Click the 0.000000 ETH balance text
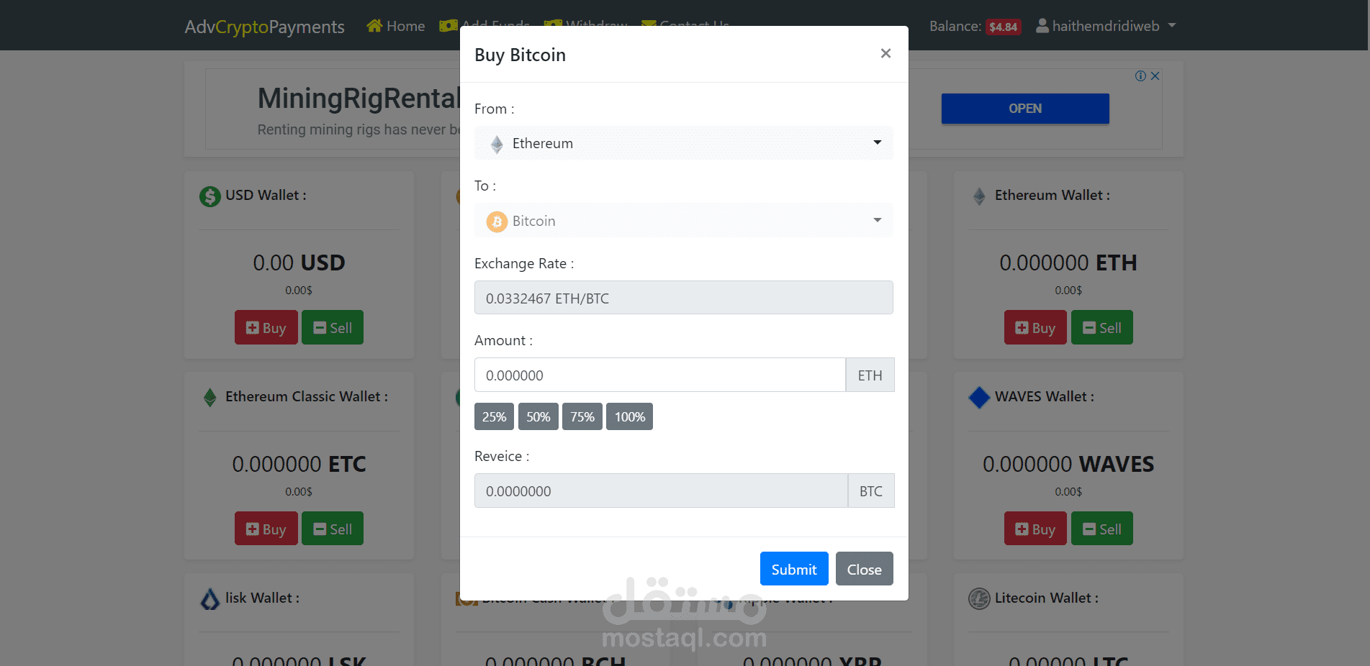 (x=1068, y=263)
